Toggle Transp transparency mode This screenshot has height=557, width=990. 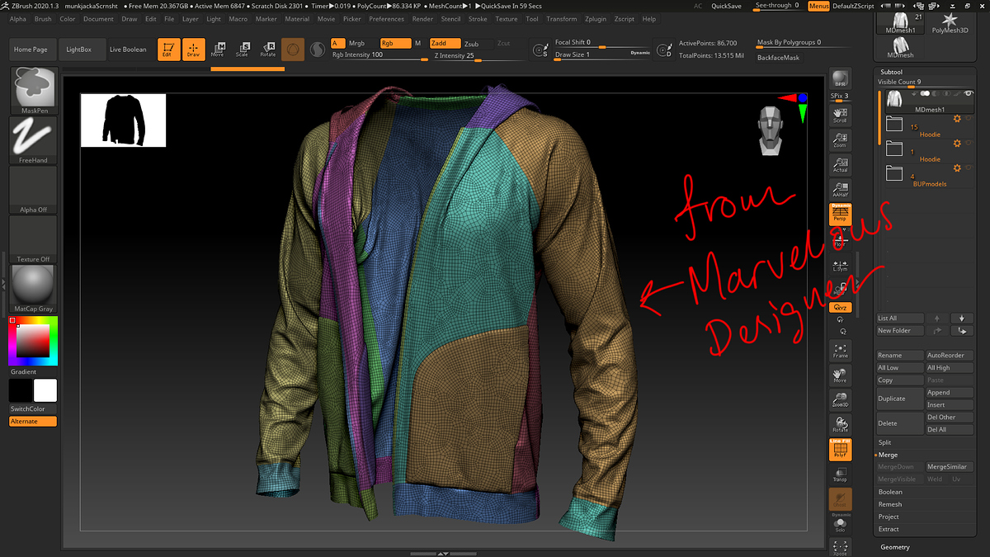click(x=840, y=474)
